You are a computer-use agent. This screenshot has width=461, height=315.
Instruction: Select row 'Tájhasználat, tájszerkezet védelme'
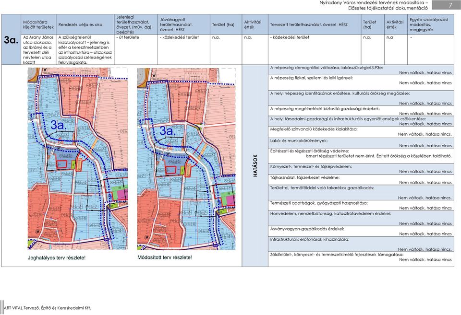point(361,179)
